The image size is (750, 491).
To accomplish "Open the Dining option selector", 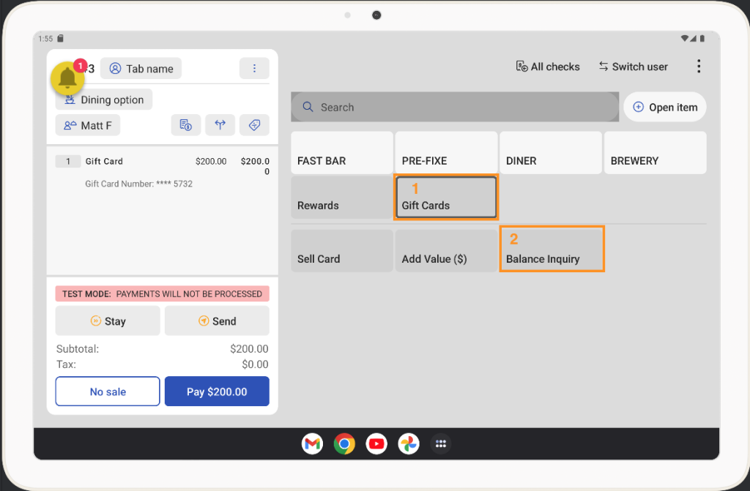I will tap(104, 100).
